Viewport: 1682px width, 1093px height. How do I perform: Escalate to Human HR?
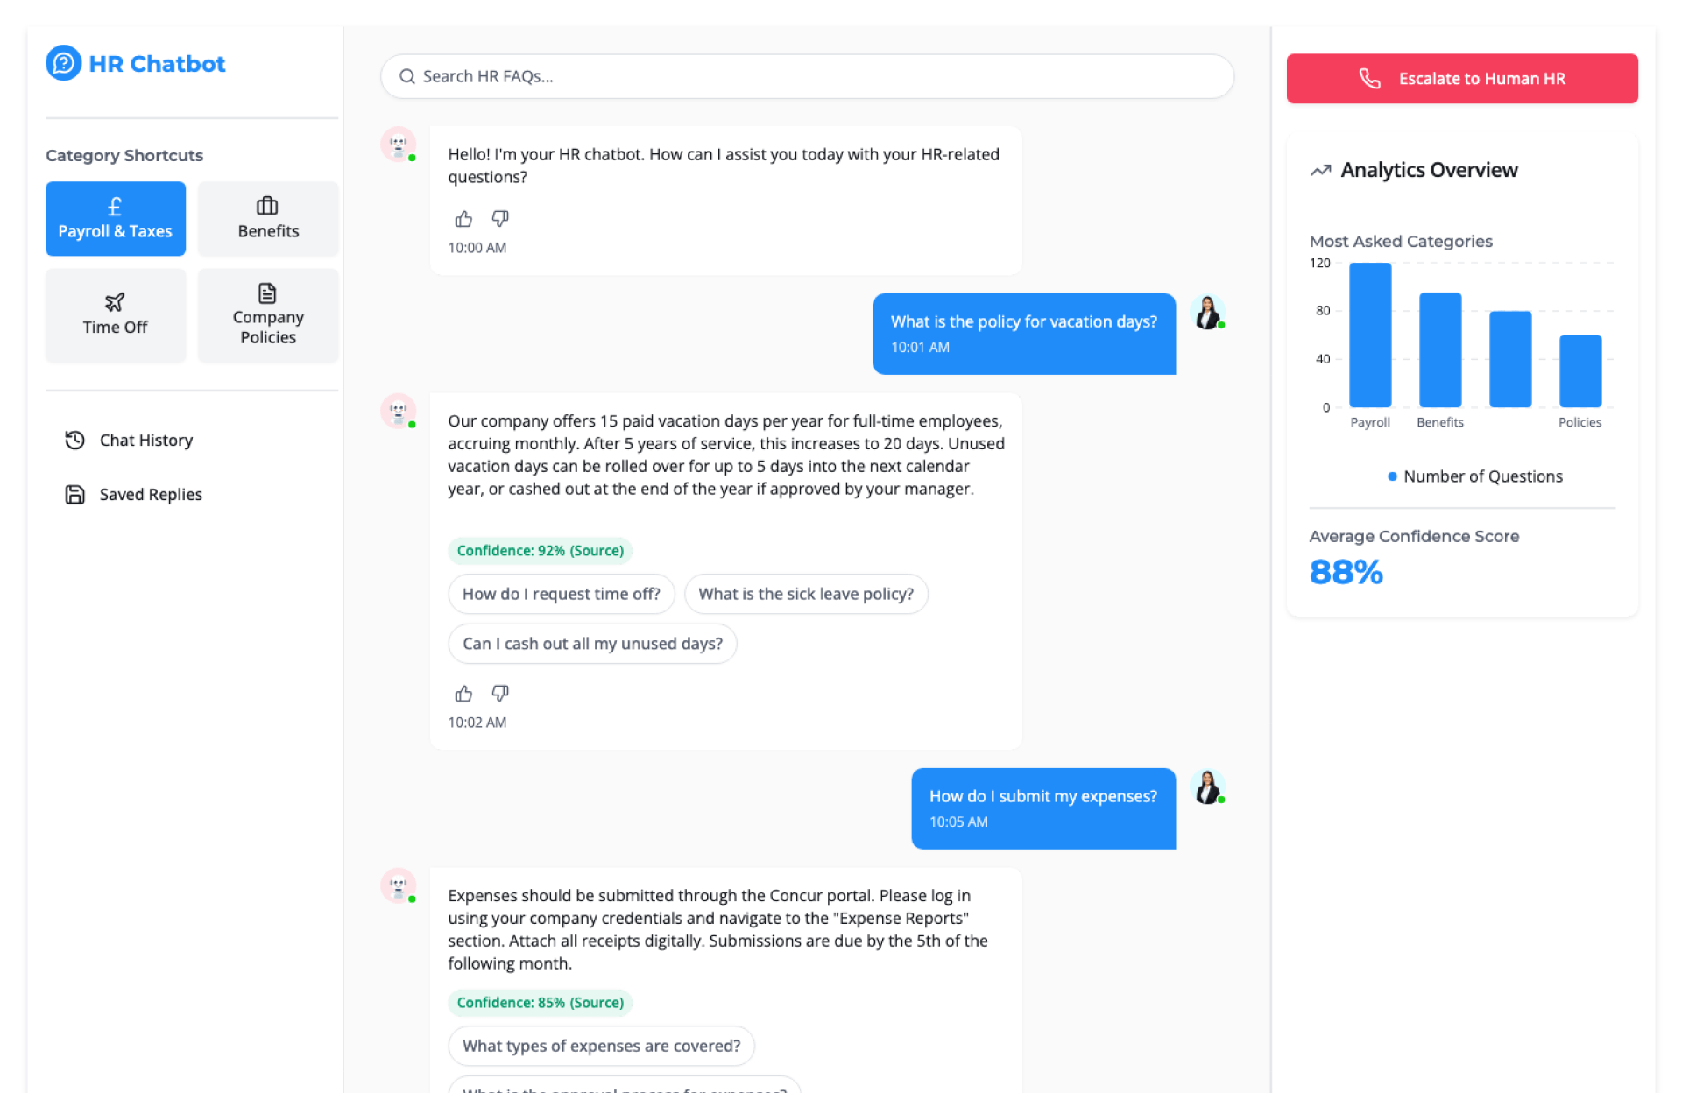coord(1461,78)
